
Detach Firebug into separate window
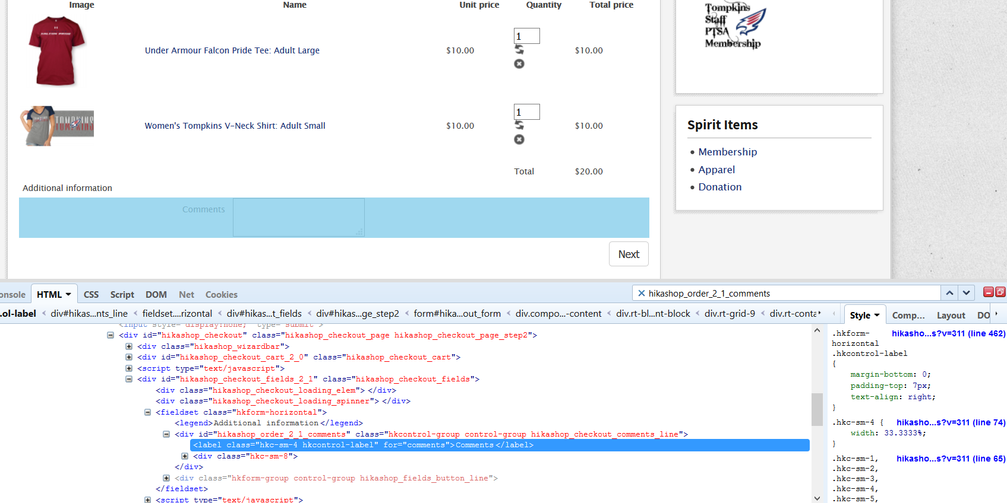tap(1000, 292)
